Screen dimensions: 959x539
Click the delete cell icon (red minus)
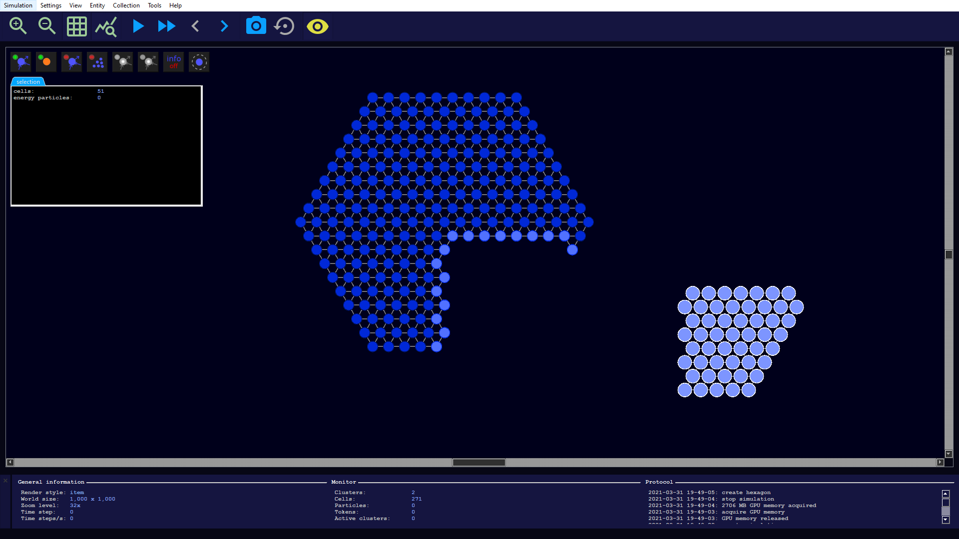(x=71, y=62)
